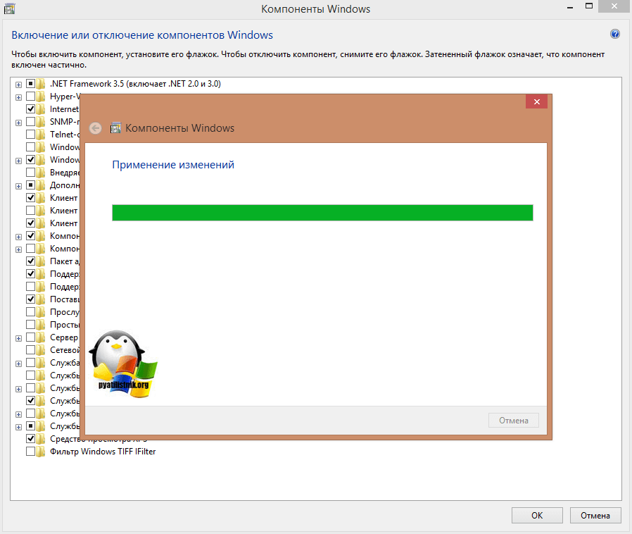632x534 pixels.
Task: Enable the Hyper-V checkbox
Action: [31, 96]
